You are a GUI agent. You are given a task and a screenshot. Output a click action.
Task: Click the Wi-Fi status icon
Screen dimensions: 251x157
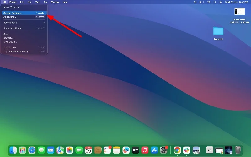tap(209, 2)
